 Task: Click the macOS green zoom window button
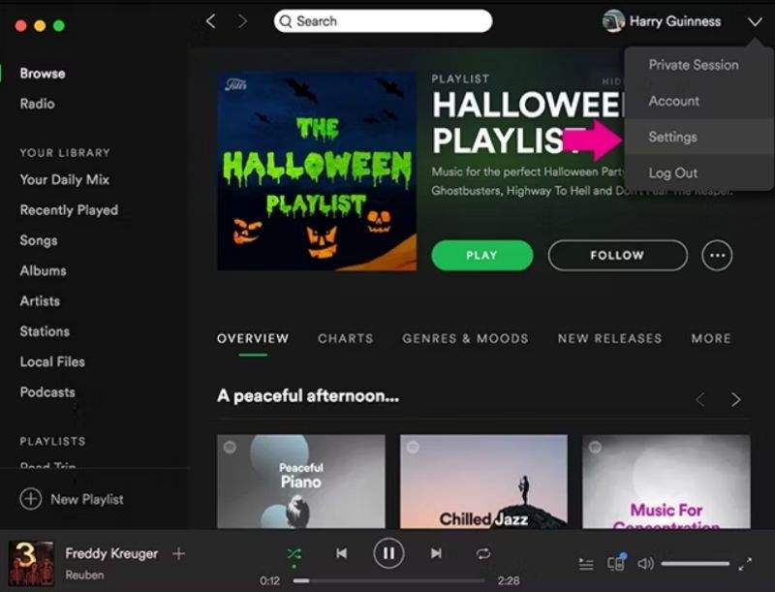59,26
